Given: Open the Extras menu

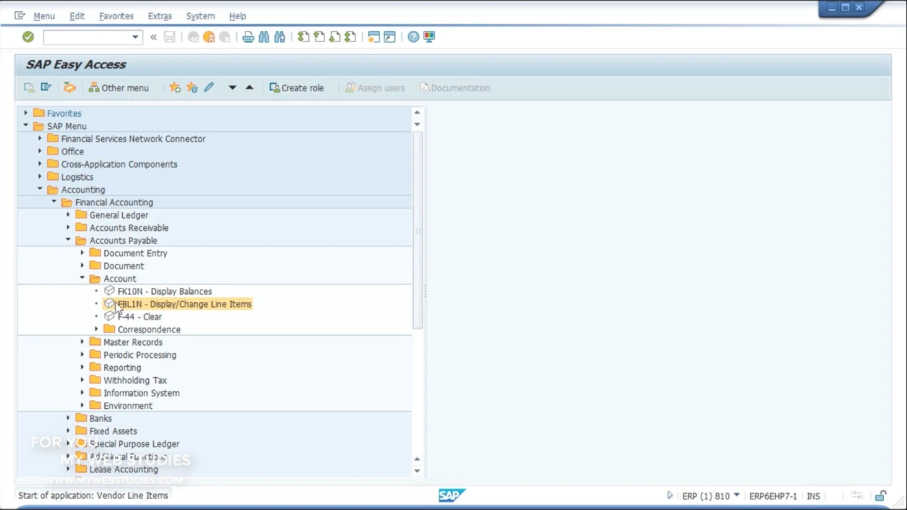Looking at the screenshot, I should pyautogui.click(x=160, y=16).
